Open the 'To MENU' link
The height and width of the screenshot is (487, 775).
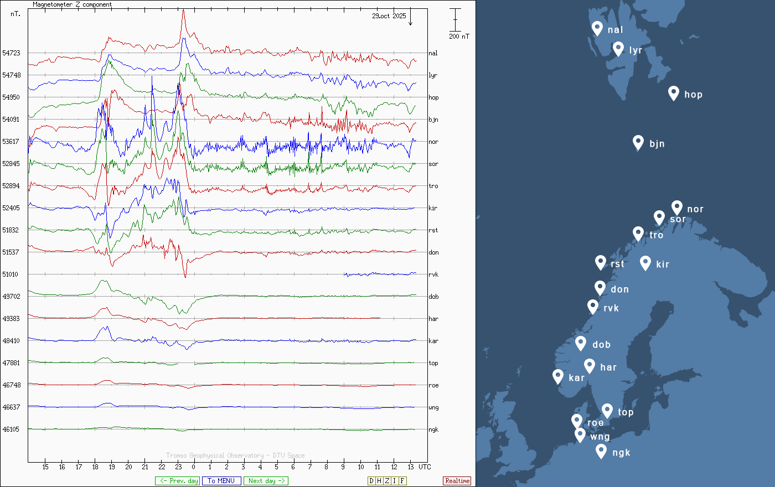[x=221, y=481]
